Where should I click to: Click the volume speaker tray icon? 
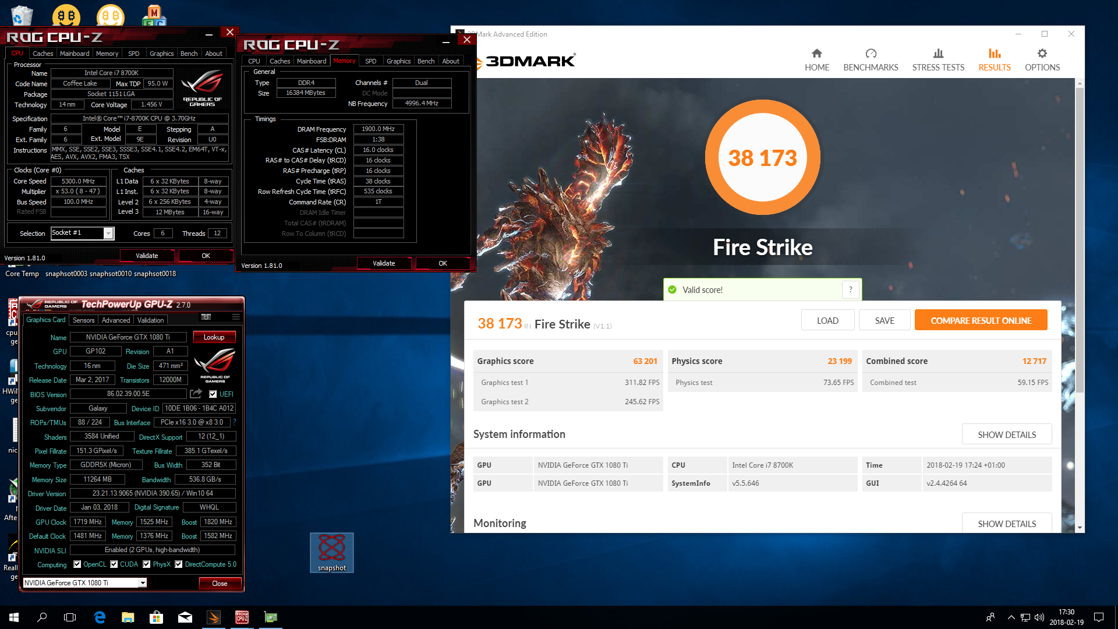coord(1039,617)
